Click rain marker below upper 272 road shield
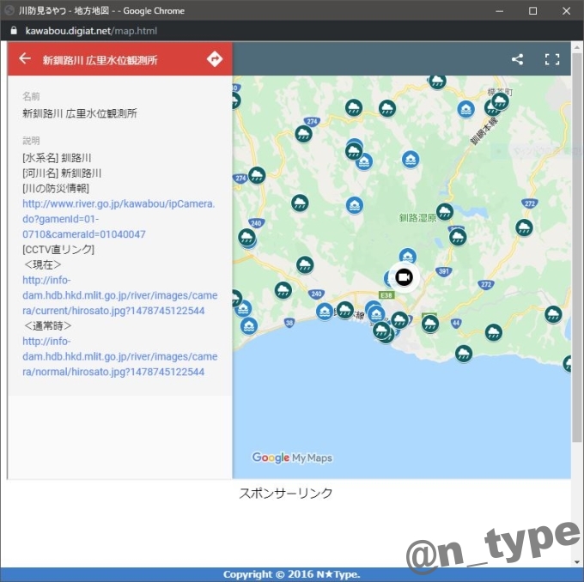This screenshot has height=582, width=584. [524, 227]
